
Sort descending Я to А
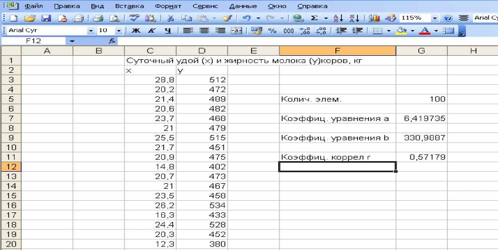click(354, 18)
